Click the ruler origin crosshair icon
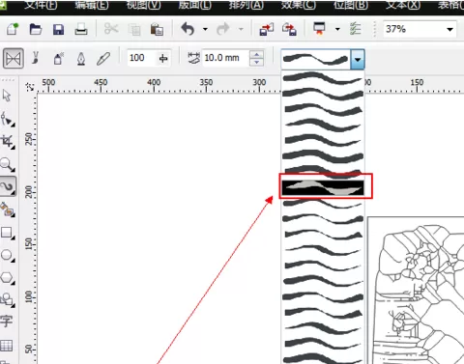This screenshot has width=464, height=364. (30, 86)
